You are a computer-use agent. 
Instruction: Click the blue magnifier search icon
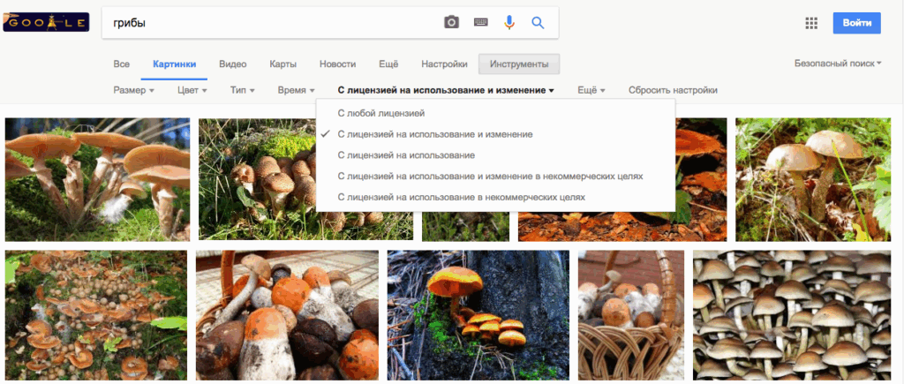[x=538, y=23]
